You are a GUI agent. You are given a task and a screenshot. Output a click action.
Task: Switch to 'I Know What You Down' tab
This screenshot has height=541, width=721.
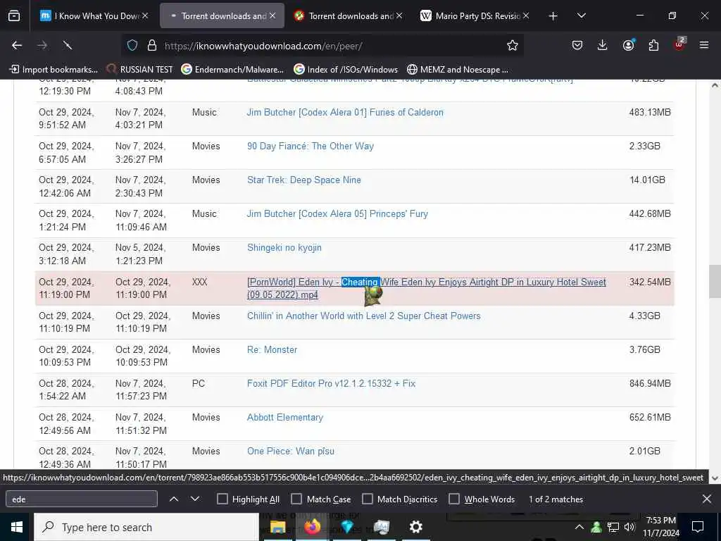pos(94,15)
